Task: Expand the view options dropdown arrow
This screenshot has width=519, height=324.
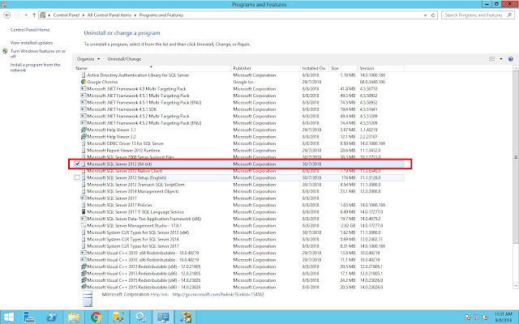Action: pos(501,59)
